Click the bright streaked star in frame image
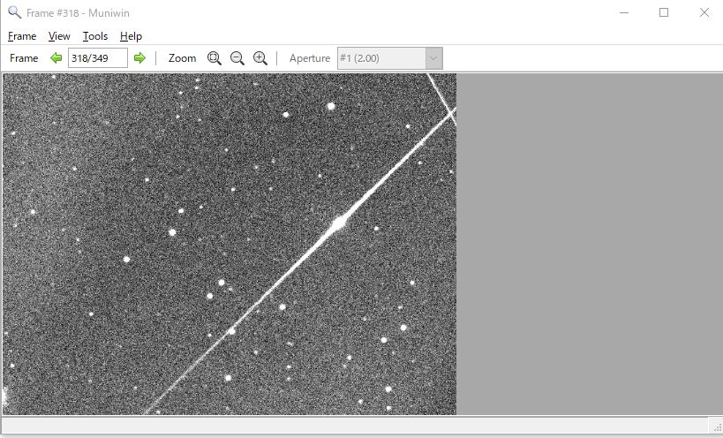 click(x=339, y=223)
